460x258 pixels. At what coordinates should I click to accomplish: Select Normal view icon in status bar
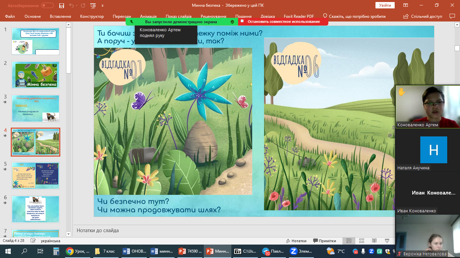[349, 241]
